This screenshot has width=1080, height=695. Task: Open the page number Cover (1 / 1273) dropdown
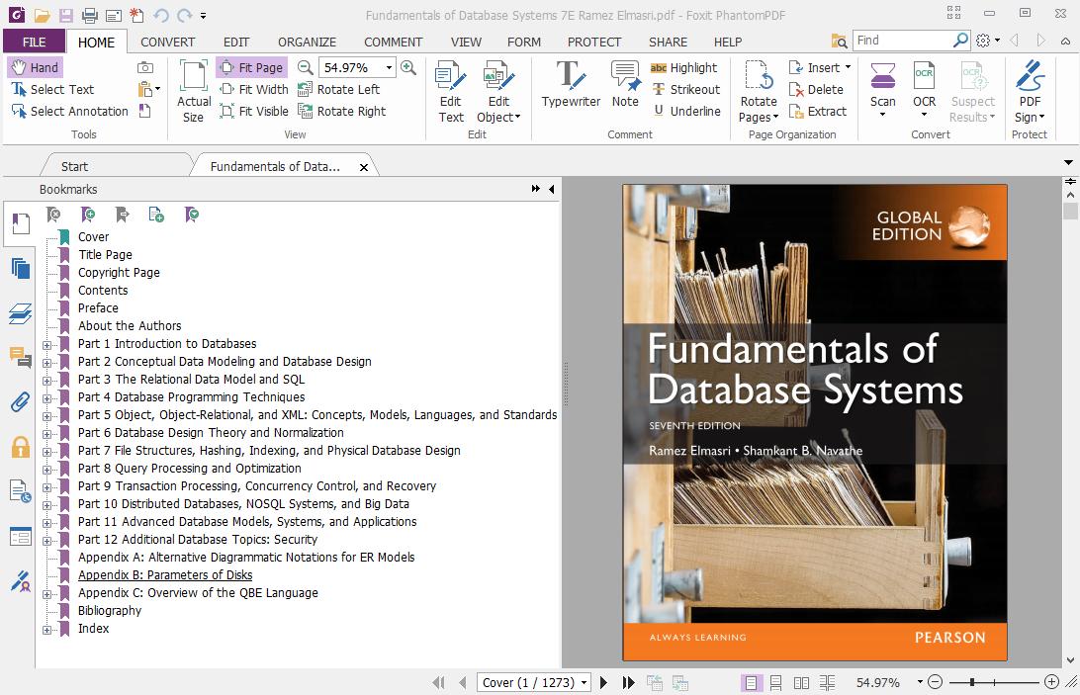pos(585,682)
